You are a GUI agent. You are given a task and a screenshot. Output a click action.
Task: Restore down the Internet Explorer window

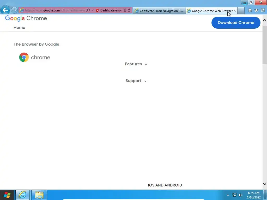[x=251, y=2]
